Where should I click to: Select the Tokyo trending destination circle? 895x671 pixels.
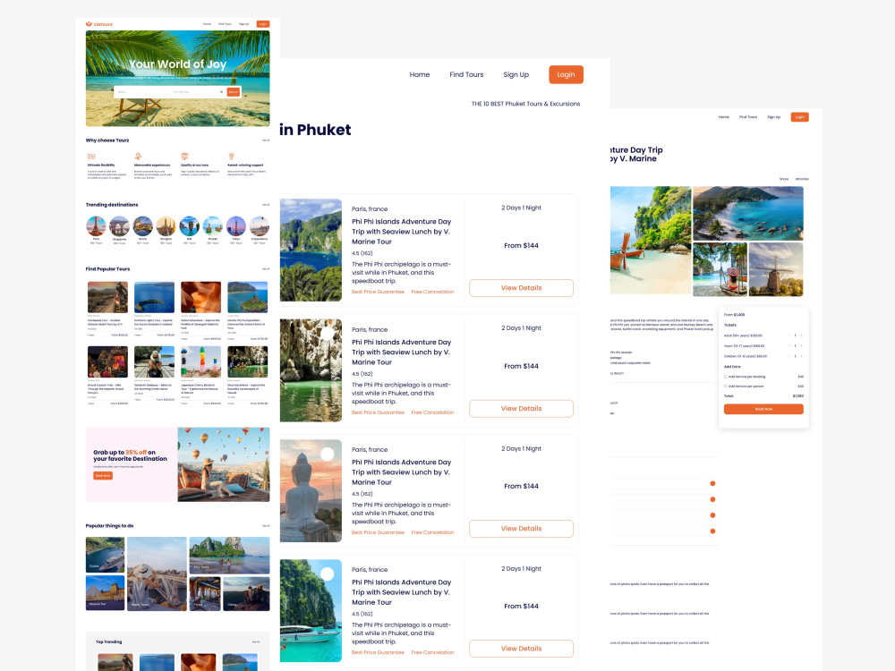236,226
